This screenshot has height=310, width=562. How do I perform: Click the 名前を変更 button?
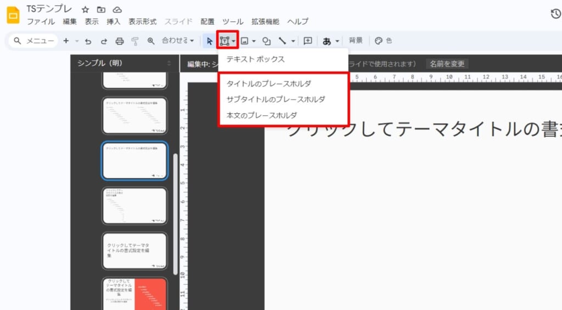point(447,64)
